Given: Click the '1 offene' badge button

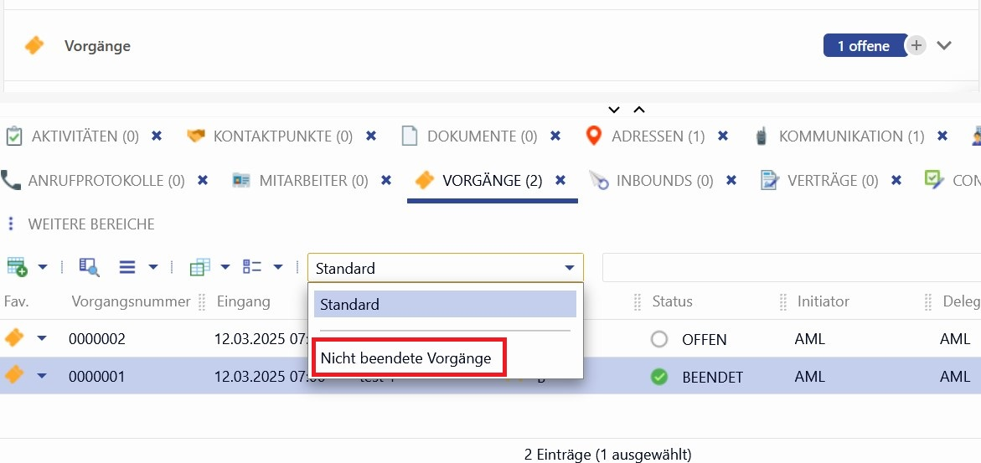Looking at the screenshot, I should [863, 46].
